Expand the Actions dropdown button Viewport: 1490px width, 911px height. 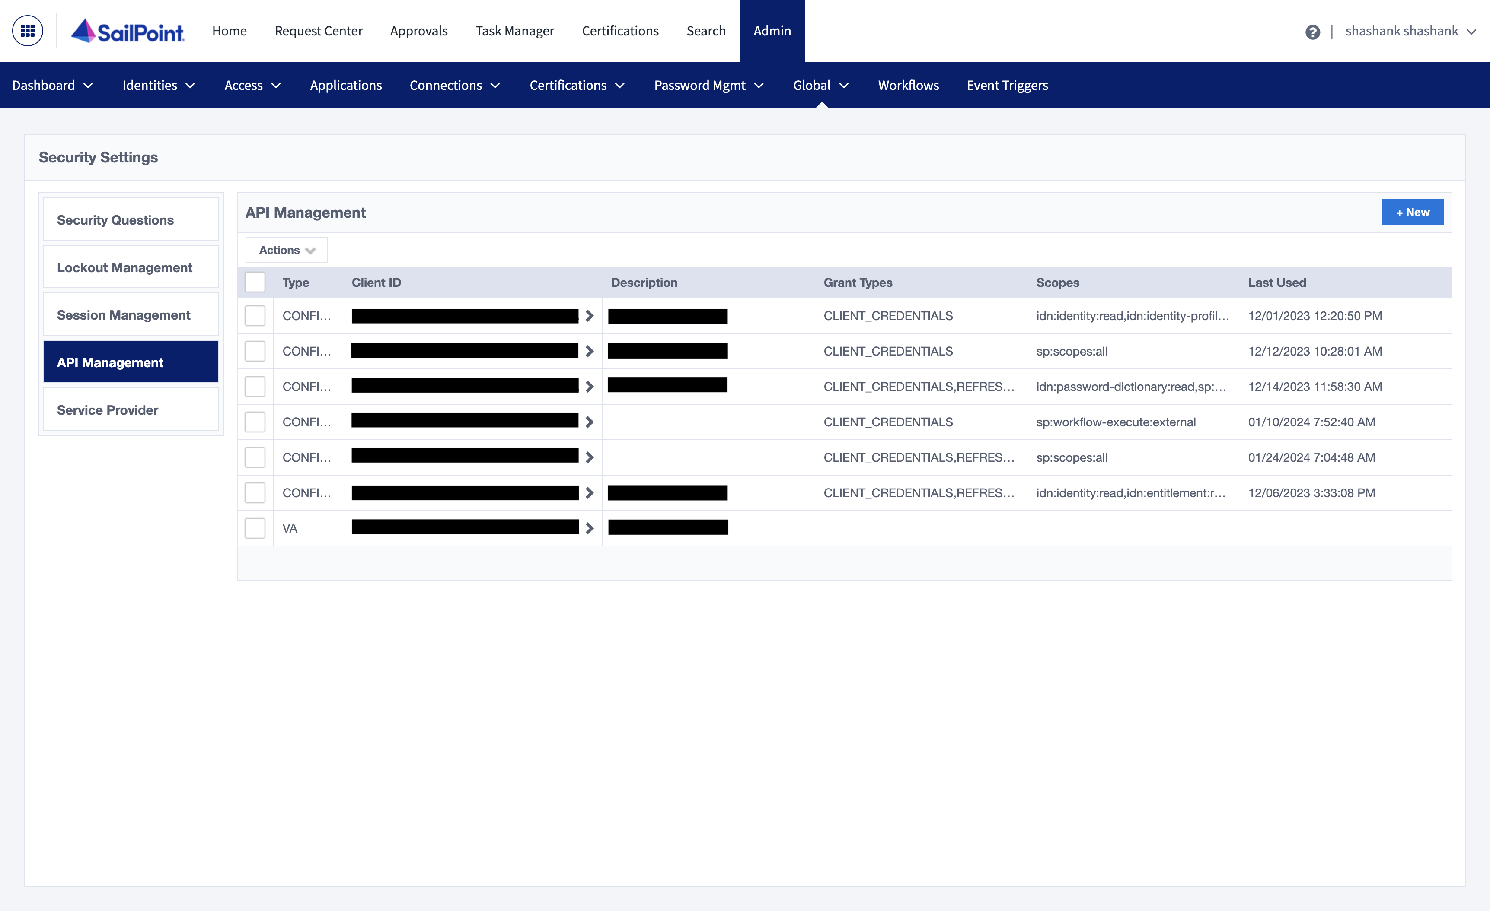click(285, 250)
